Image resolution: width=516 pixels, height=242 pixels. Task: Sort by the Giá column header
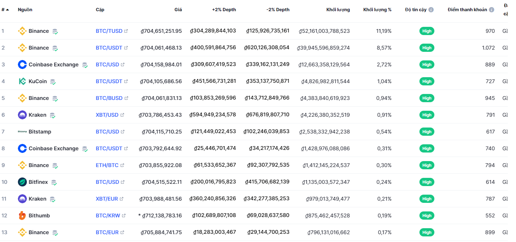click(178, 10)
